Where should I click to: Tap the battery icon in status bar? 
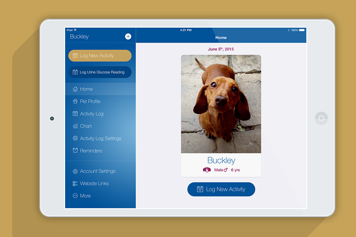pyautogui.click(x=302, y=30)
